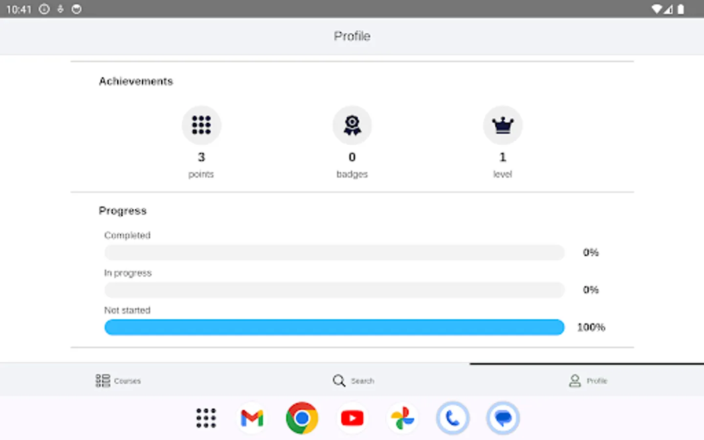The image size is (704, 440).
Task: Tap the battery status icon
Action: tap(681, 9)
